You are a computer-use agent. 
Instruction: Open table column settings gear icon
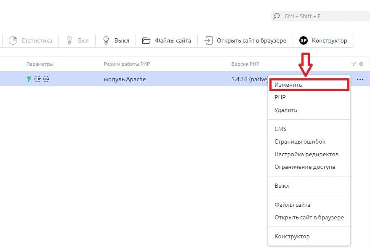pos(361,64)
